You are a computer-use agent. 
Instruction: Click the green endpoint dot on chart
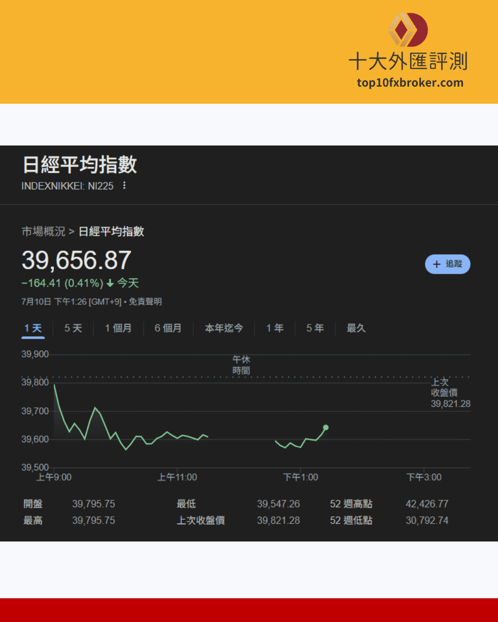point(326,428)
